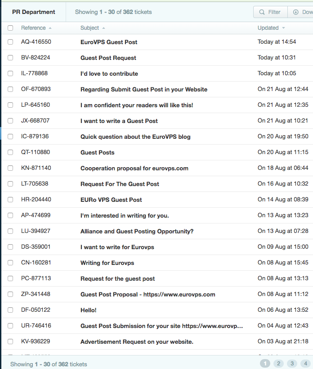The height and width of the screenshot is (369, 313).
Task: Check the box for ticket AQ-416550
Action: pos(10,42)
